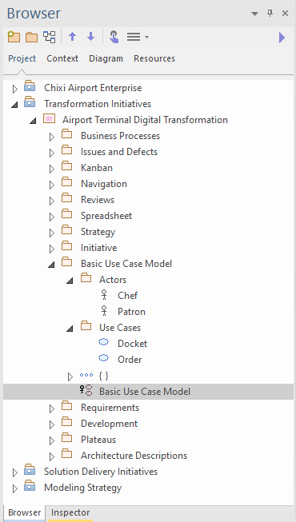Viewport: 296px width, 522px height.
Task: Click the right-pointing arrow on toolbar
Action: (x=282, y=38)
